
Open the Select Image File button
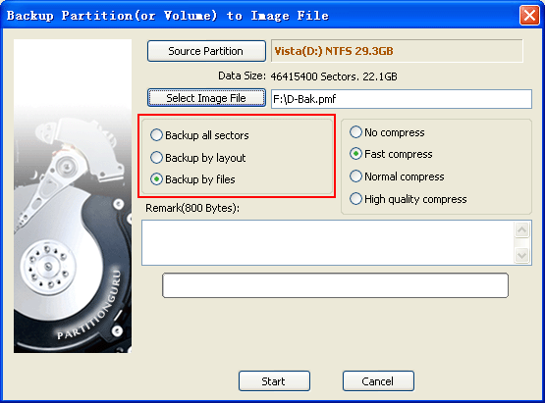[x=206, y=98]
